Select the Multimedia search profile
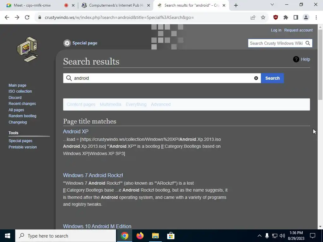Viewport: 323px width, 242px height. coord(110,104)
